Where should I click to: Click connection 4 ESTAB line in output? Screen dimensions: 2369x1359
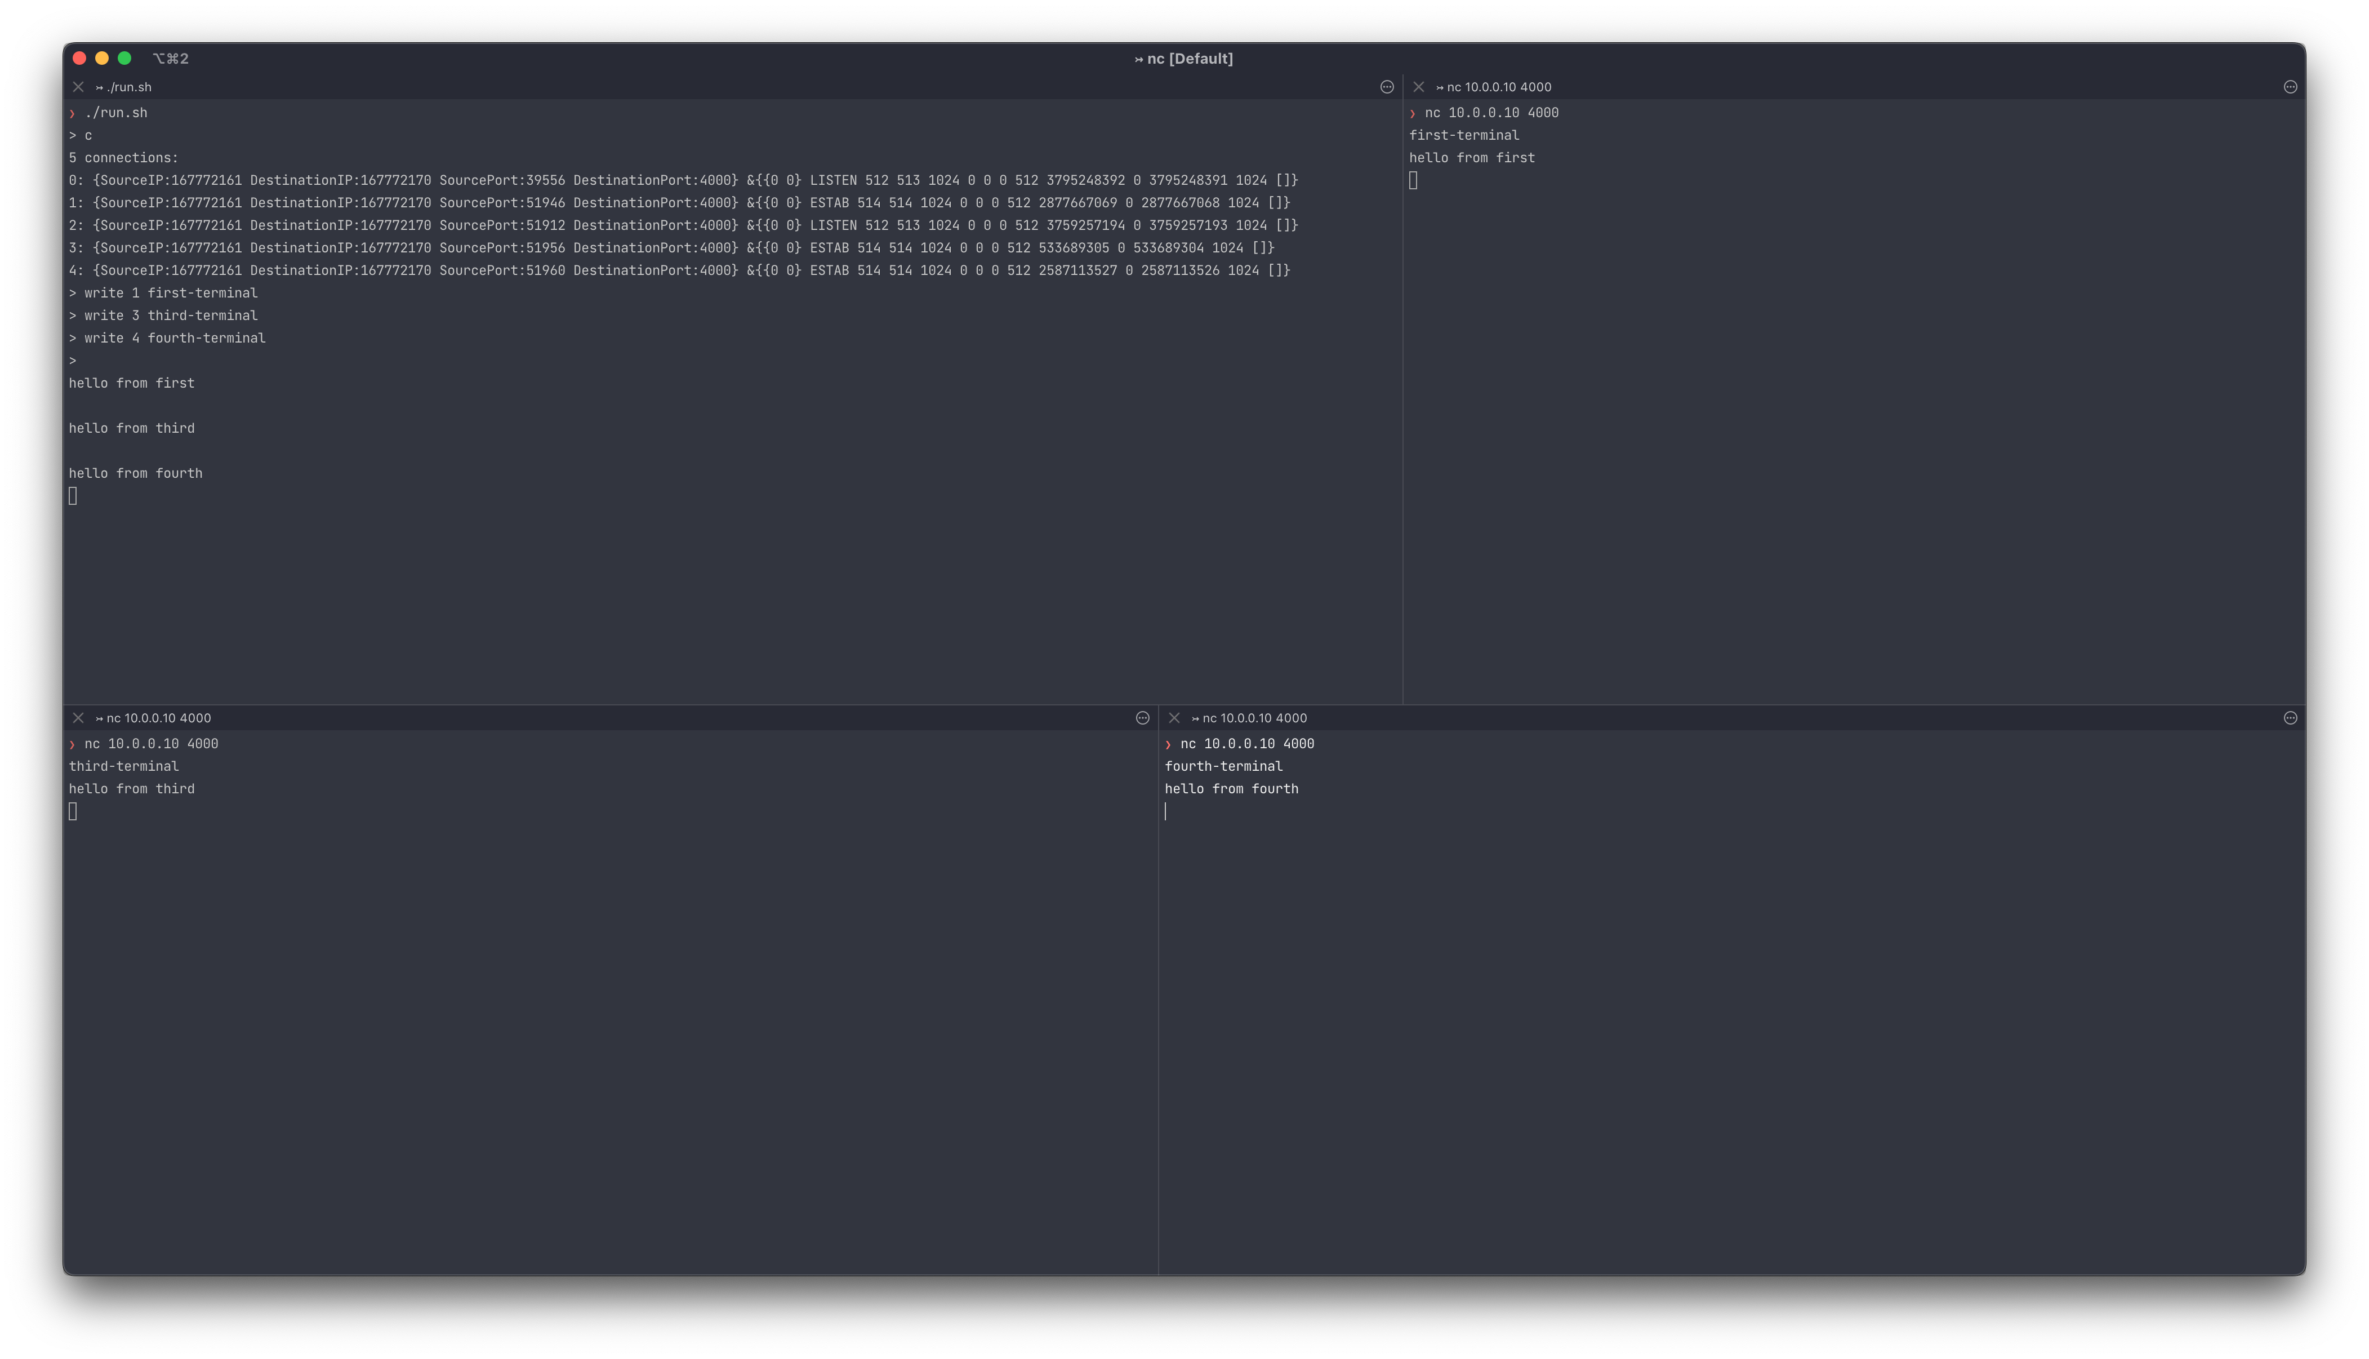[678, 270]
